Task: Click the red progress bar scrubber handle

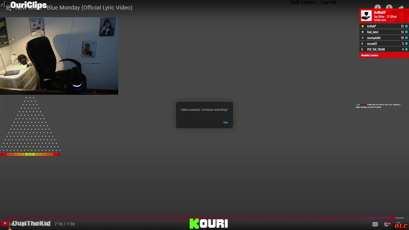Action: 393,218
